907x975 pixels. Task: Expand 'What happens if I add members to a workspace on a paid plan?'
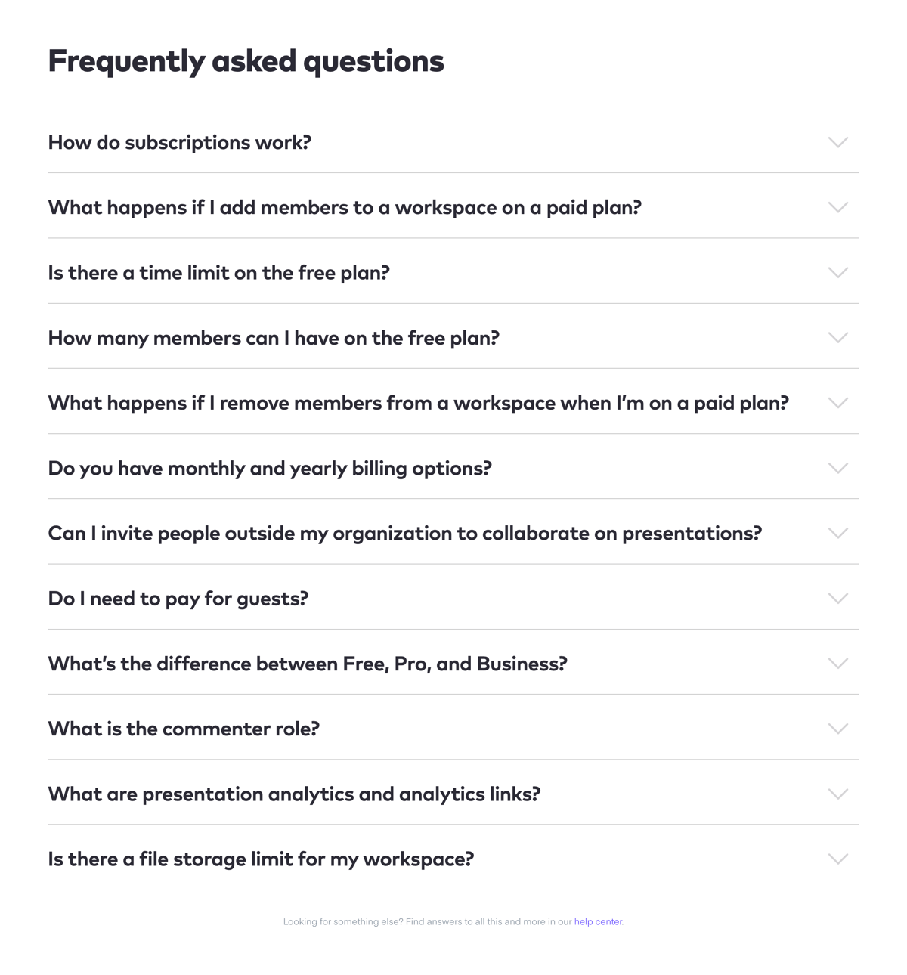(837, 207)
